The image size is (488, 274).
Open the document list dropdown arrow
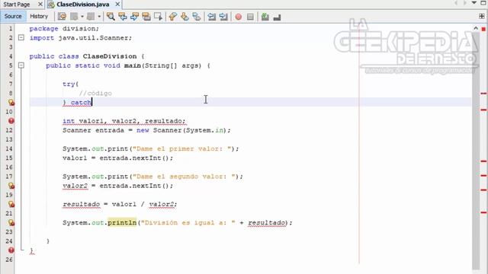pyautogui.click(x=474, y=3)
